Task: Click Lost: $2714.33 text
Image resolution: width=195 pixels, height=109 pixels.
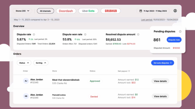Action: coord(129,44)
